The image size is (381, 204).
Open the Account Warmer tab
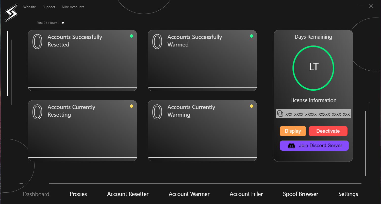[189, 194]
